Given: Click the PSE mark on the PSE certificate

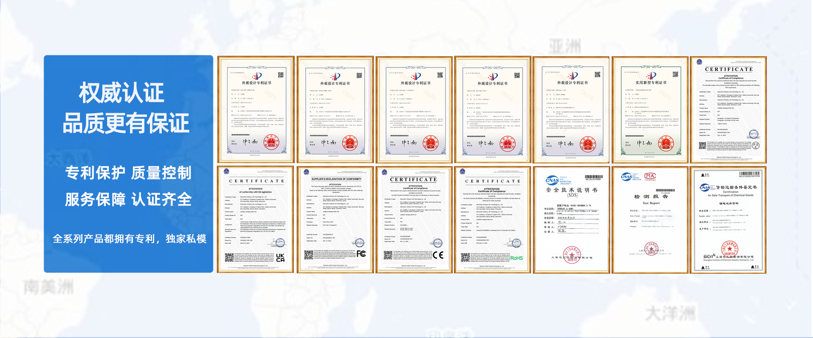Looking at the screenshot, I should [x=755, y=145].
